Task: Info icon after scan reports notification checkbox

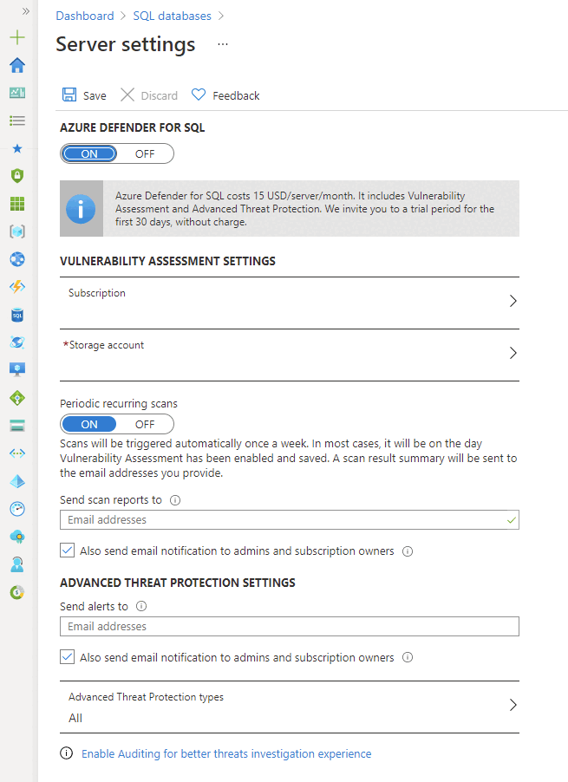Action: pos(408,551)
